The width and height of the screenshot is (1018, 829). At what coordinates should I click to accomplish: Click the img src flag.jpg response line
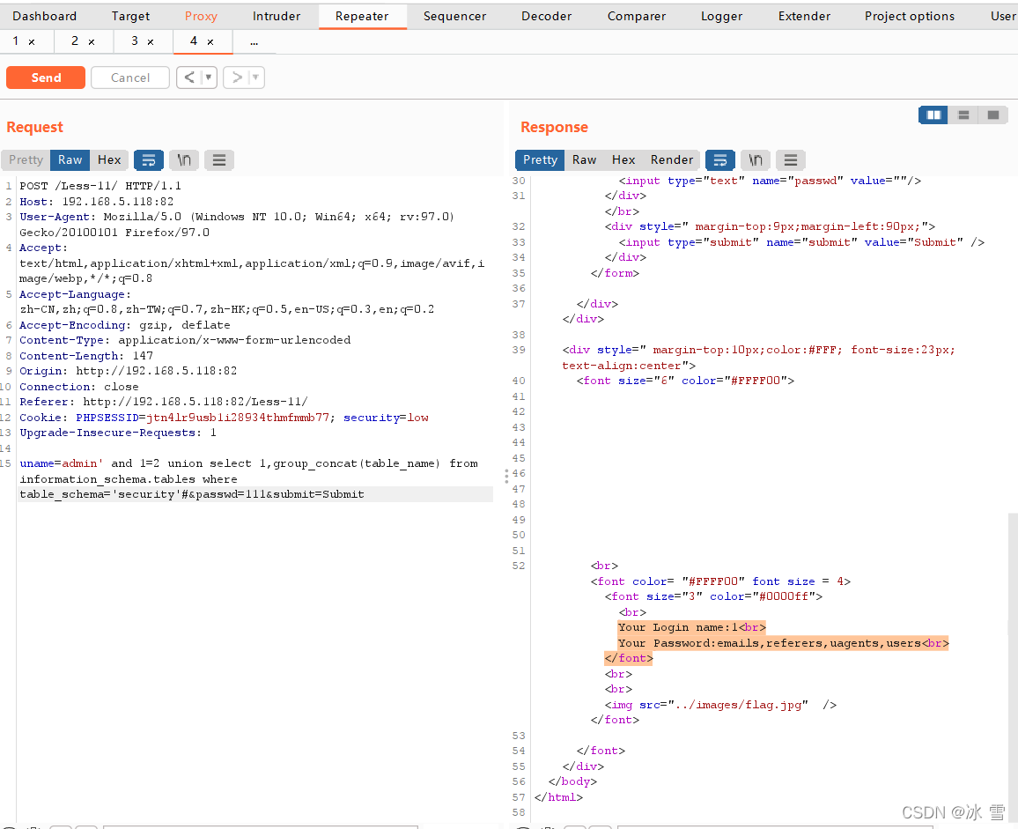coord(720,705)
